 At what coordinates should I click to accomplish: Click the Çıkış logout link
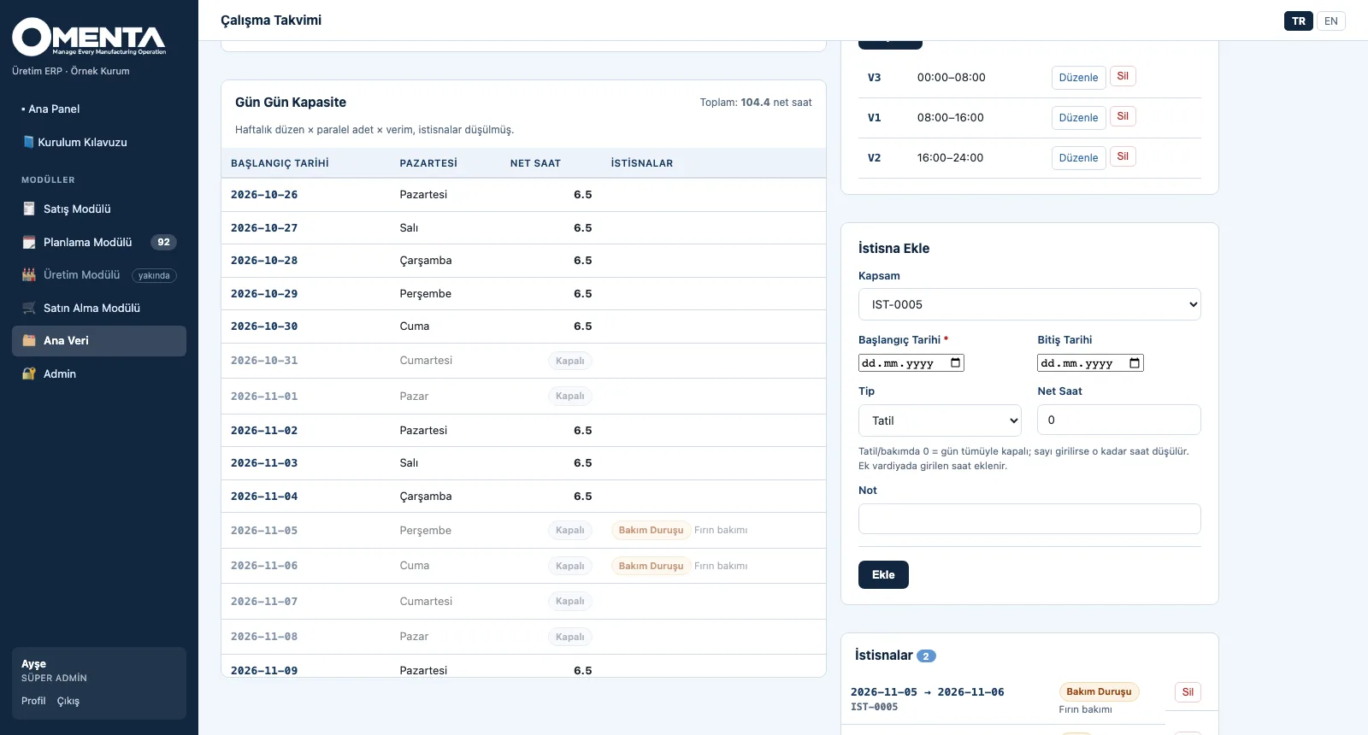coord(68,701)
